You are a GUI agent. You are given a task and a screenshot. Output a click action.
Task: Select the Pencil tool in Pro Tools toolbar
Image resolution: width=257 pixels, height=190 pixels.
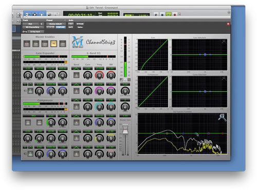click(56, 14)
